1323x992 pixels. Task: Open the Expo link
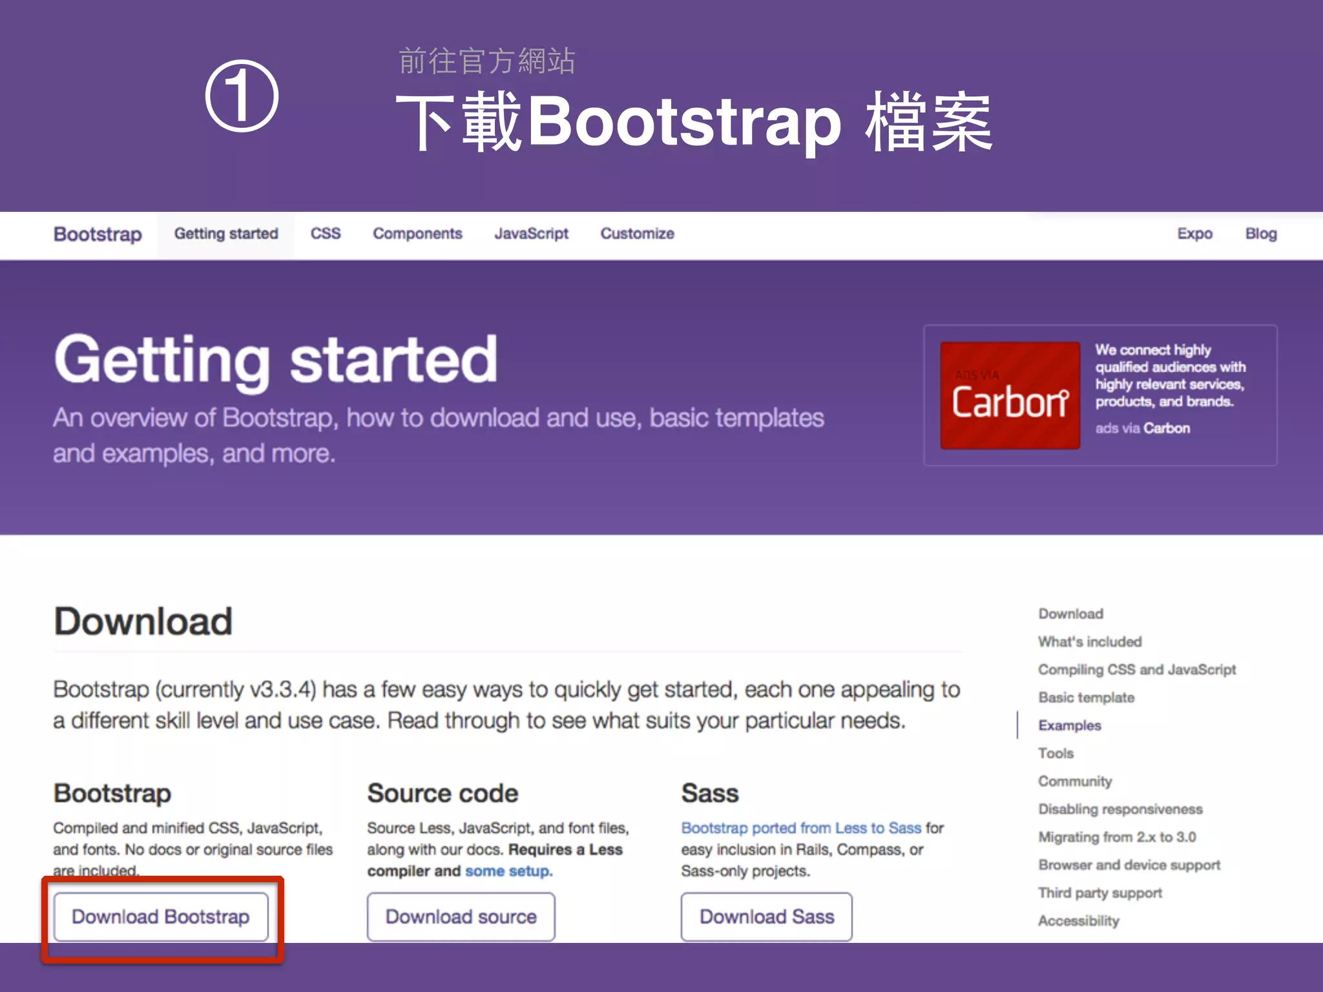pos(1194,234)
